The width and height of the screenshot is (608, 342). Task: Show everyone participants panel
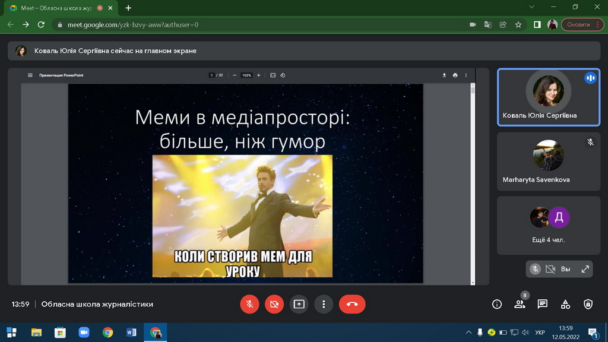click(520, 305)
